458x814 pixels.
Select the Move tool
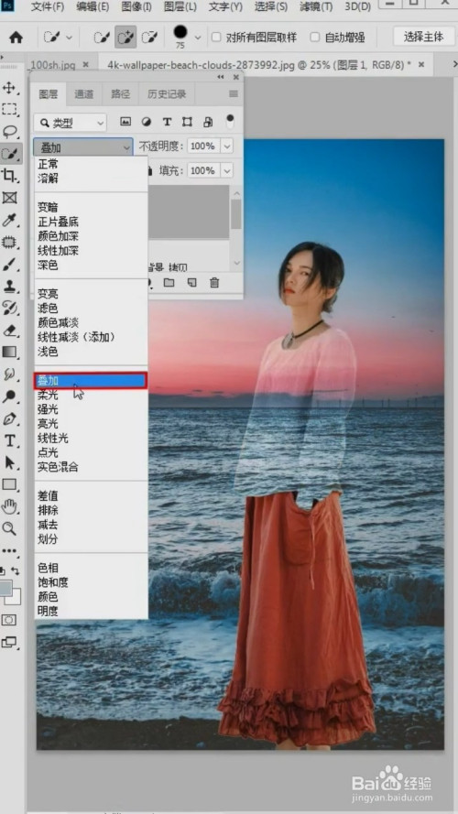tap(9, 87)
